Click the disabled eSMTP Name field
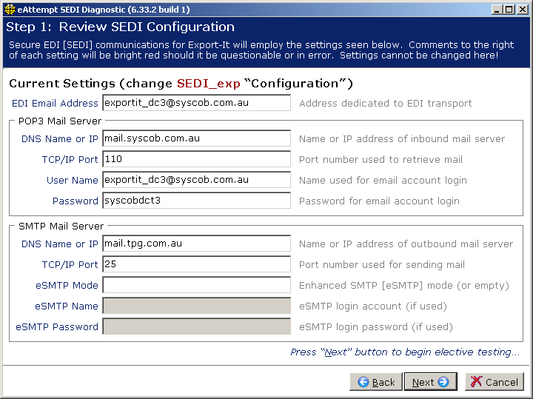This screenshot has width=533, height=399. pyautogui.click(x=196, y=306)
